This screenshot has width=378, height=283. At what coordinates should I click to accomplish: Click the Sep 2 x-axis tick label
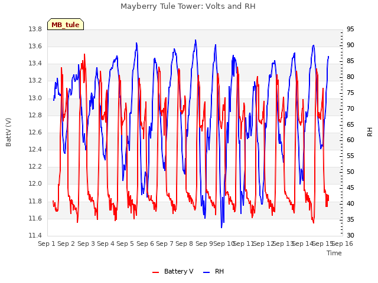(66, 243)
